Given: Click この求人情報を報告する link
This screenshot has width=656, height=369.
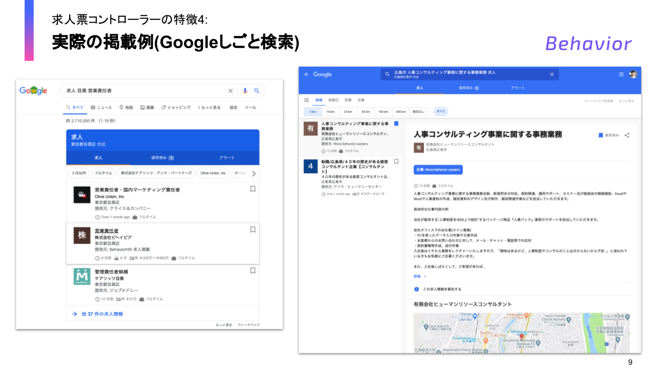Looking at the screenshot, I should coord(442,289).
